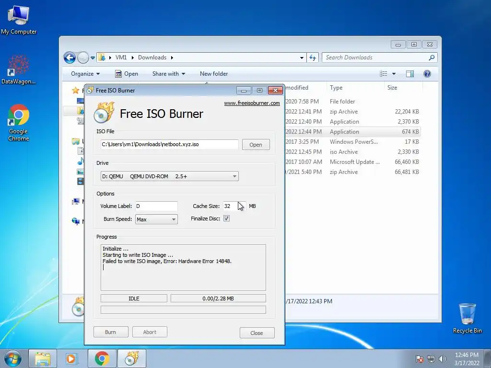Click Favorites star in the navigation pane
This screenshot has width=491, height=368.
75,91
